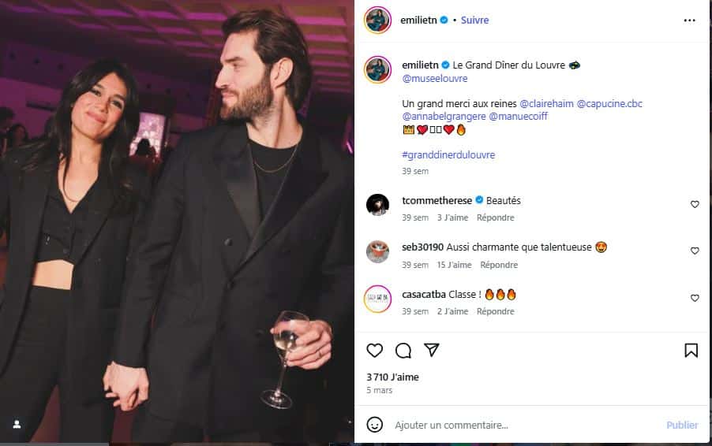
Task: Open the @claireheim mention link
Action: pos(546,104)
